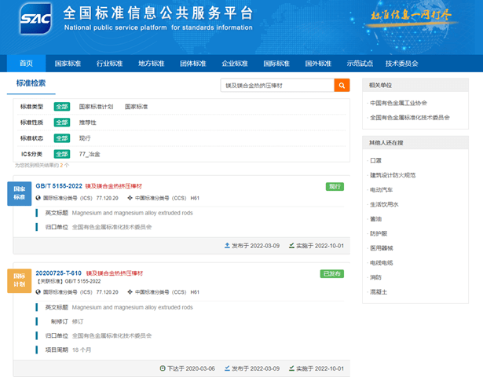This screenshot has height=377, width=483.
Task: Click English title under 20200725-T-610
Action: point(133,307)
